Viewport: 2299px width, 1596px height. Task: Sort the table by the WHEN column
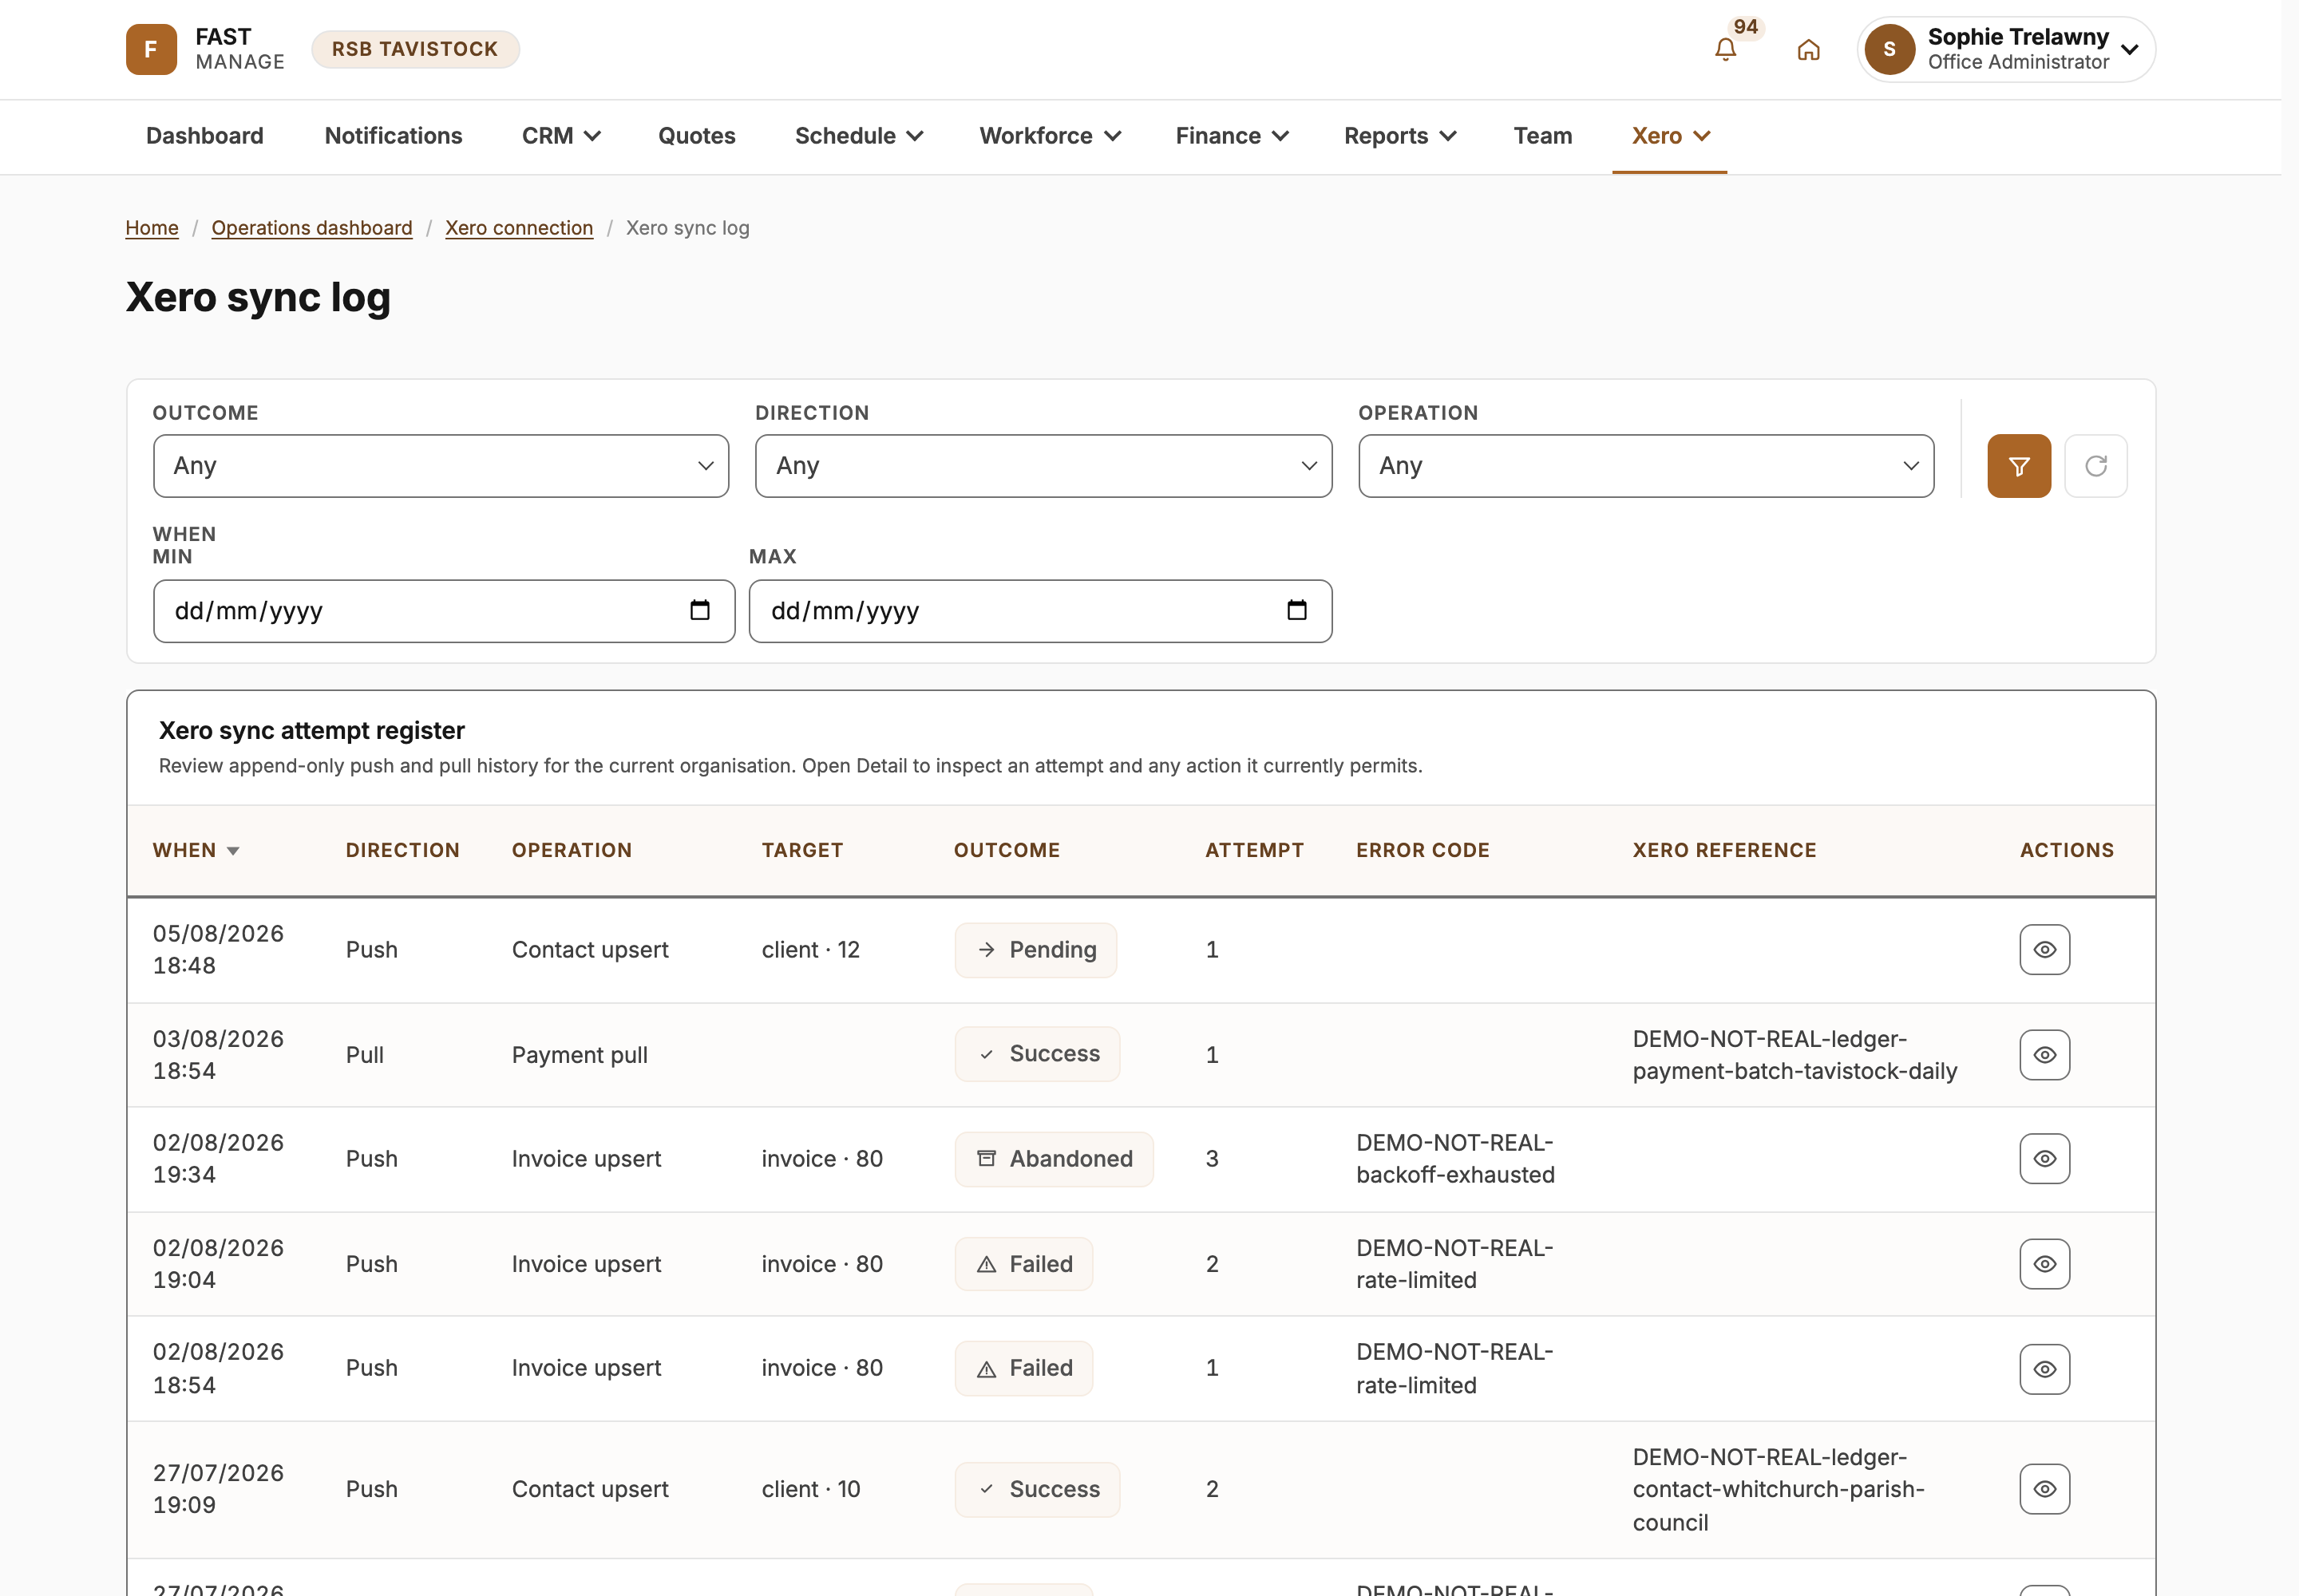click(x=196, y=850)
